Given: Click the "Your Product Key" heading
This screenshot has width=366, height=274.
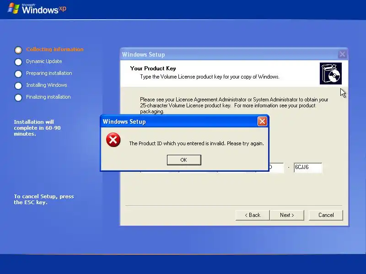Looking at the screenshot, I should (153, 68).
